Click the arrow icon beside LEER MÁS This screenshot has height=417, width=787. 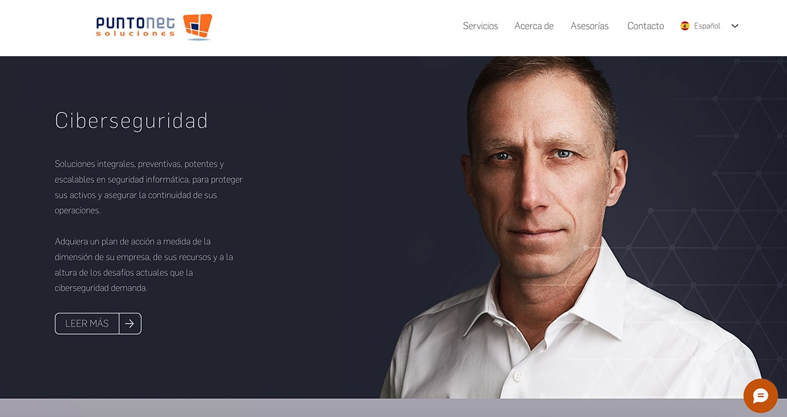tap(129, 323)
